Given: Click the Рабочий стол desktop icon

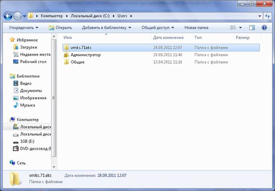Looking at the screenshot, I should (x=16, y=61).
